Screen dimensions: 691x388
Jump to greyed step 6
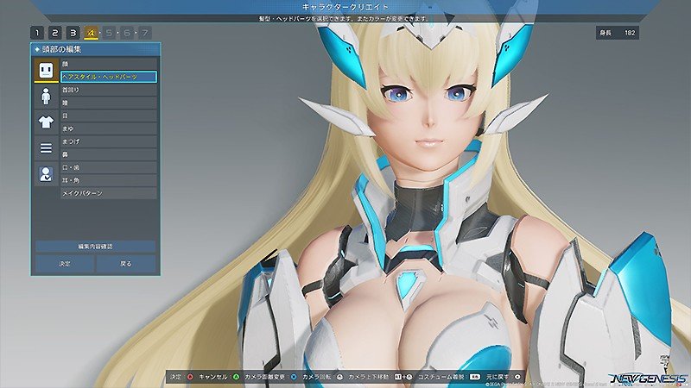[127, 33]
